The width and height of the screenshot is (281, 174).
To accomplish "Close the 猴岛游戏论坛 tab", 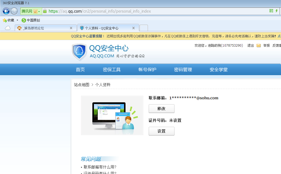I will (71, 28).
